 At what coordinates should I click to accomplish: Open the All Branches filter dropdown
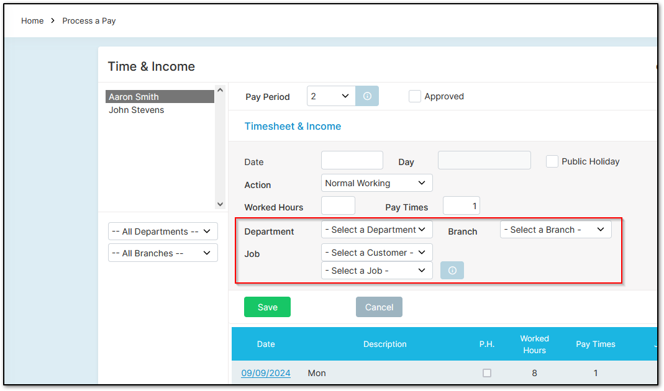(x=163, y=253)
